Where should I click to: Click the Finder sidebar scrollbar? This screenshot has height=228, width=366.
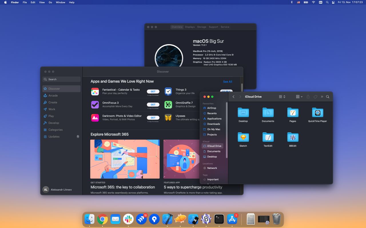tap(227, 131)
